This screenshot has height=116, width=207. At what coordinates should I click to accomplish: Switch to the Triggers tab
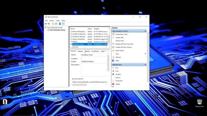(80, 51)
